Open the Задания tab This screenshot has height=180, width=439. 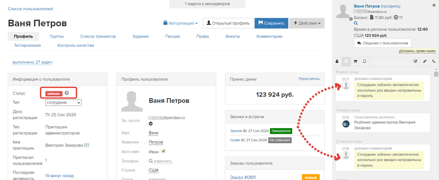pyautogui.click(x=140, y=36)
